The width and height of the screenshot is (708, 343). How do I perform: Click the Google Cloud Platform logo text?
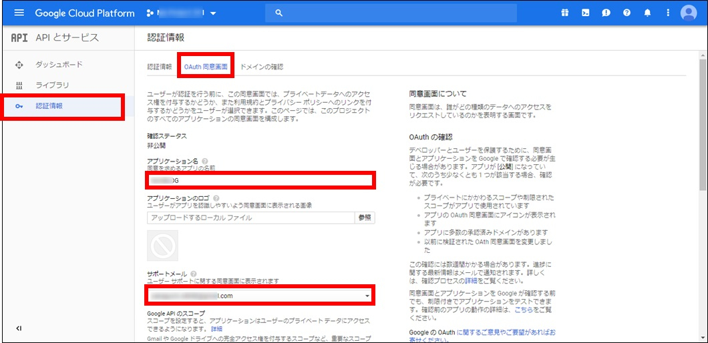pos(85,13)
